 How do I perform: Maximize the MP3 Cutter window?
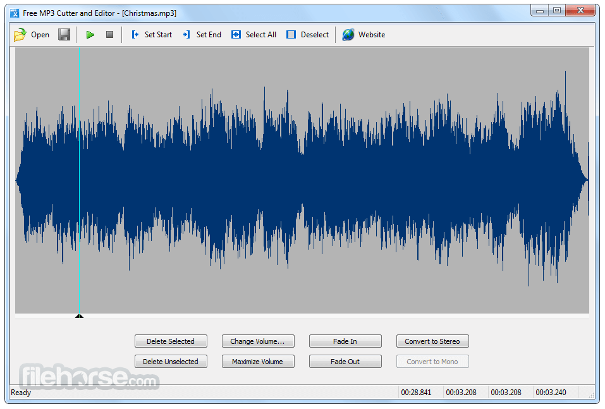[x=557, y=11]
